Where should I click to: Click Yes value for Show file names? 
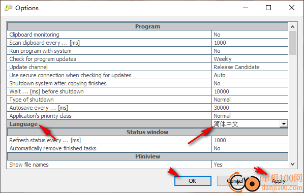250,165
